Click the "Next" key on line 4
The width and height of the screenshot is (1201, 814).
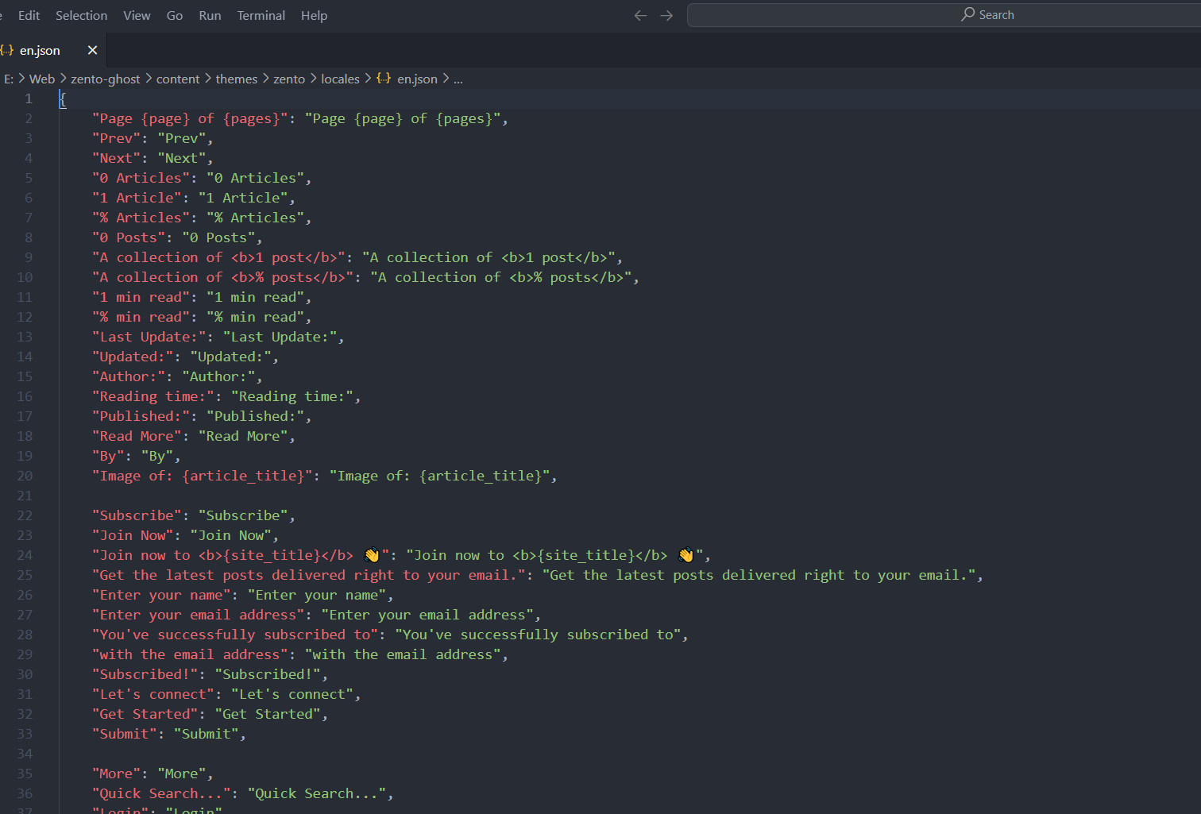point(116,158)
